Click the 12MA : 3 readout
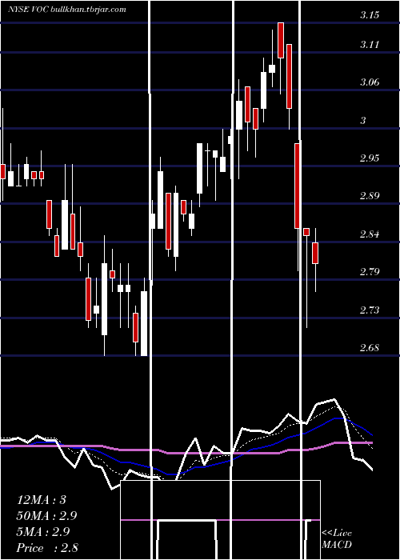This screenshot has width=400, height=560. [42, 500]
